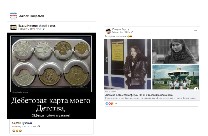This screenshot has width=208, height=136.
Task: Open the Живой Подольск page avatar
Action: 13,16
